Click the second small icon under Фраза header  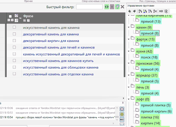tap(28, 20)
